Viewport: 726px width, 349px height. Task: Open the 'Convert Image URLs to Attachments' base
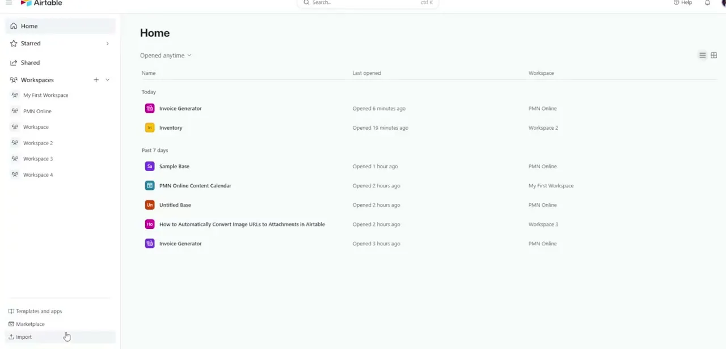pyautogui.click(x=242, y=224)
